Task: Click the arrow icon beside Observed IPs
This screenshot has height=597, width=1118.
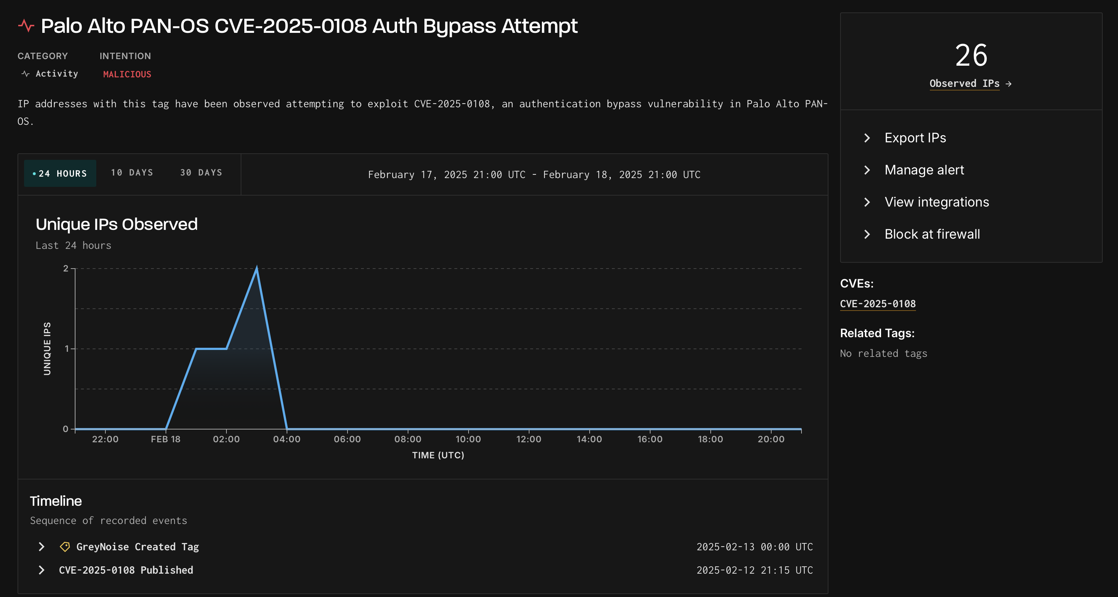Action: pos(1009,83)
